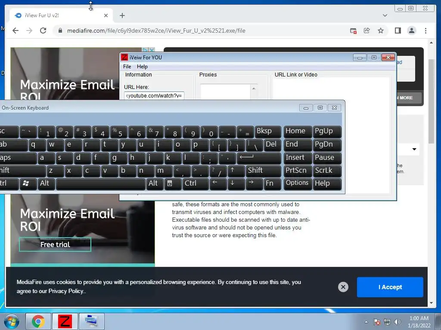Accept cookies with I Accept button
441x330 pixels.
[x=390, y=287]
